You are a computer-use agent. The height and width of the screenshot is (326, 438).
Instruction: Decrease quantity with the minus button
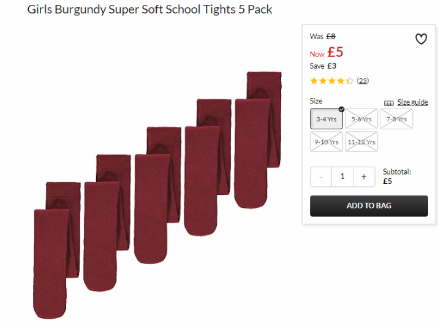[x=321, y=176]
